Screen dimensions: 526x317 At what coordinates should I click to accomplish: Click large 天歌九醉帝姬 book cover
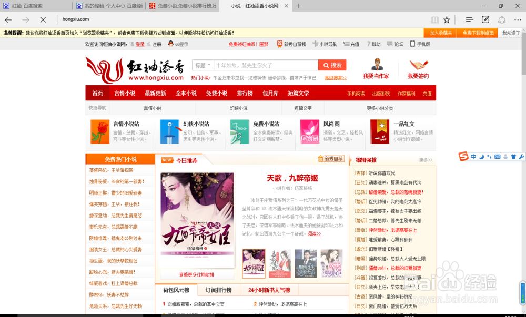point(197,220)
